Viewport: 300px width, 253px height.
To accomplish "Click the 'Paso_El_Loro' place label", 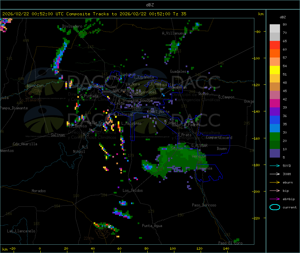I will coord(230,243).
